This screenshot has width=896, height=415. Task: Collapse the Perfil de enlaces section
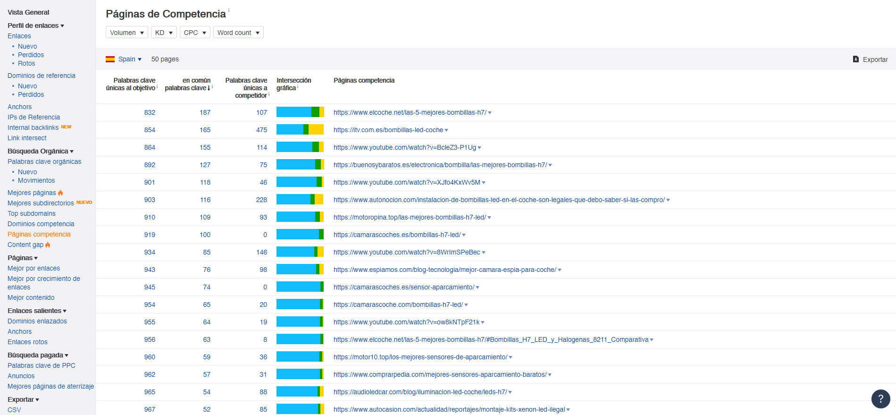pyautogui.click(x=36, y=25)
